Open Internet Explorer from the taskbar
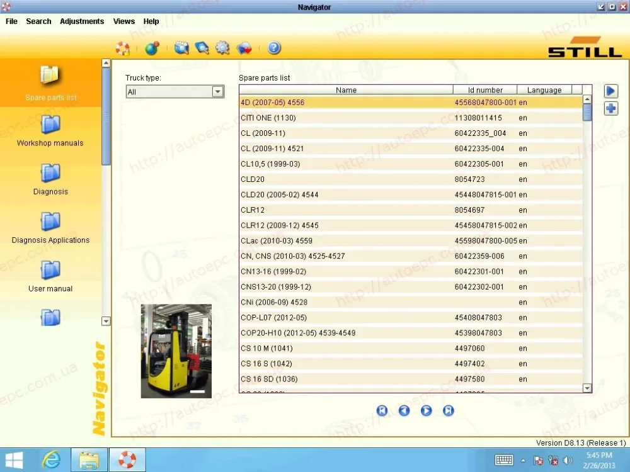 52,459
